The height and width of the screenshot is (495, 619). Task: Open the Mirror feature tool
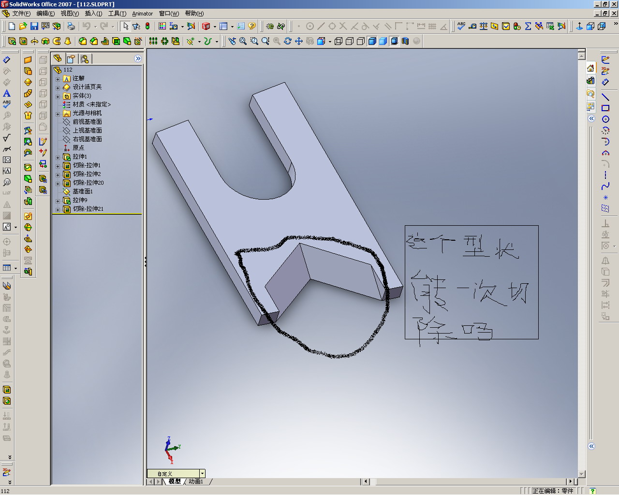pyautogui.click(x=176, y=41)
